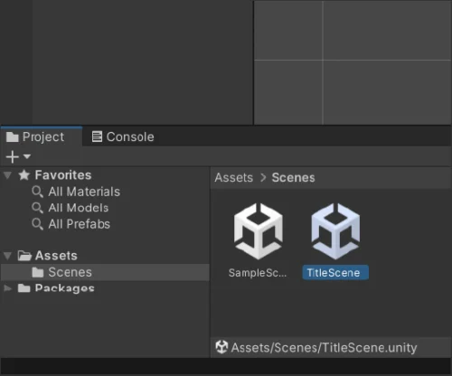This screenshot has height=376, width=452.
Task: Click the folder icon beside Scenes
Action: pos(38,272)
